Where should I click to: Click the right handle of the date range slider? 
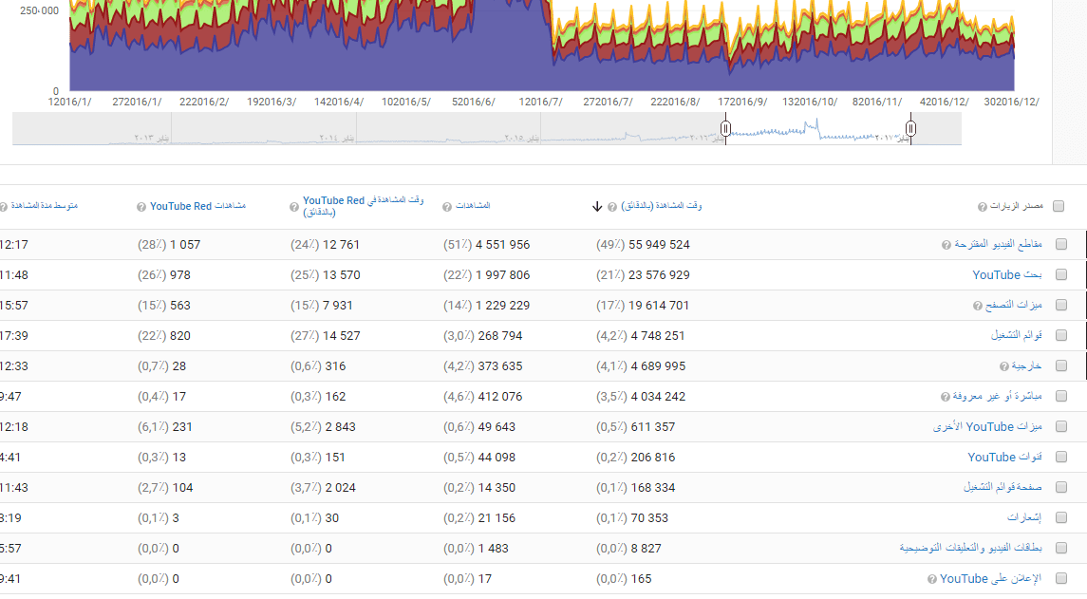point(911,128)
